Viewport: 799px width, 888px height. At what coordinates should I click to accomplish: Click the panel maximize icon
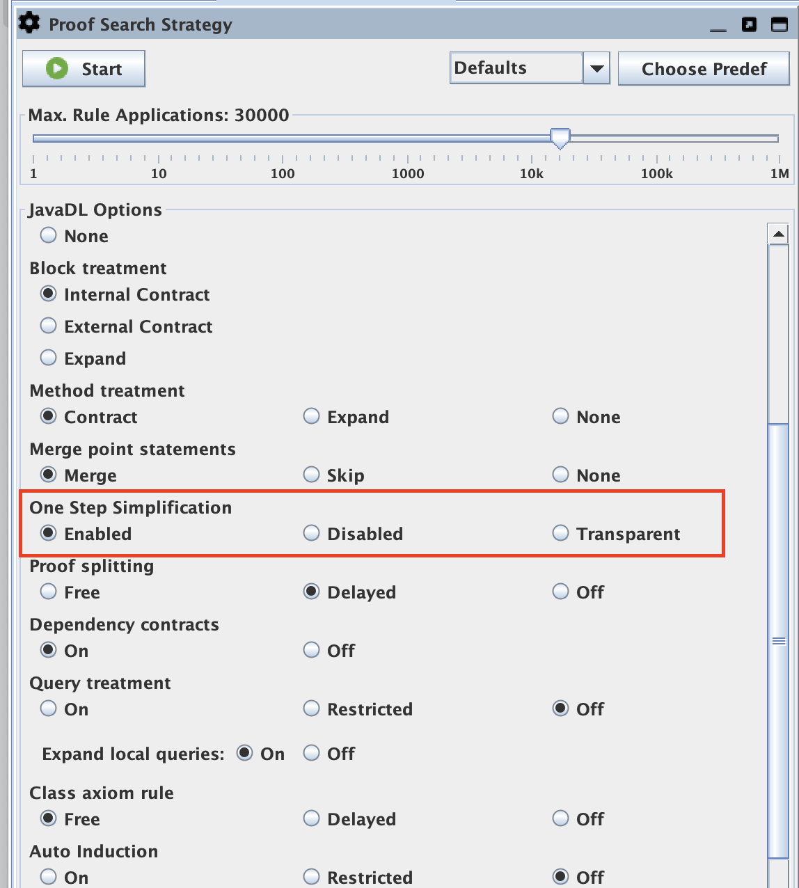click(x=780, y=24)
